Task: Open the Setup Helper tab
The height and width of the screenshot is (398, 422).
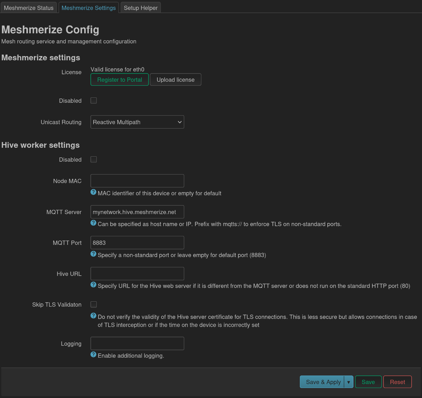Action: 141,8
